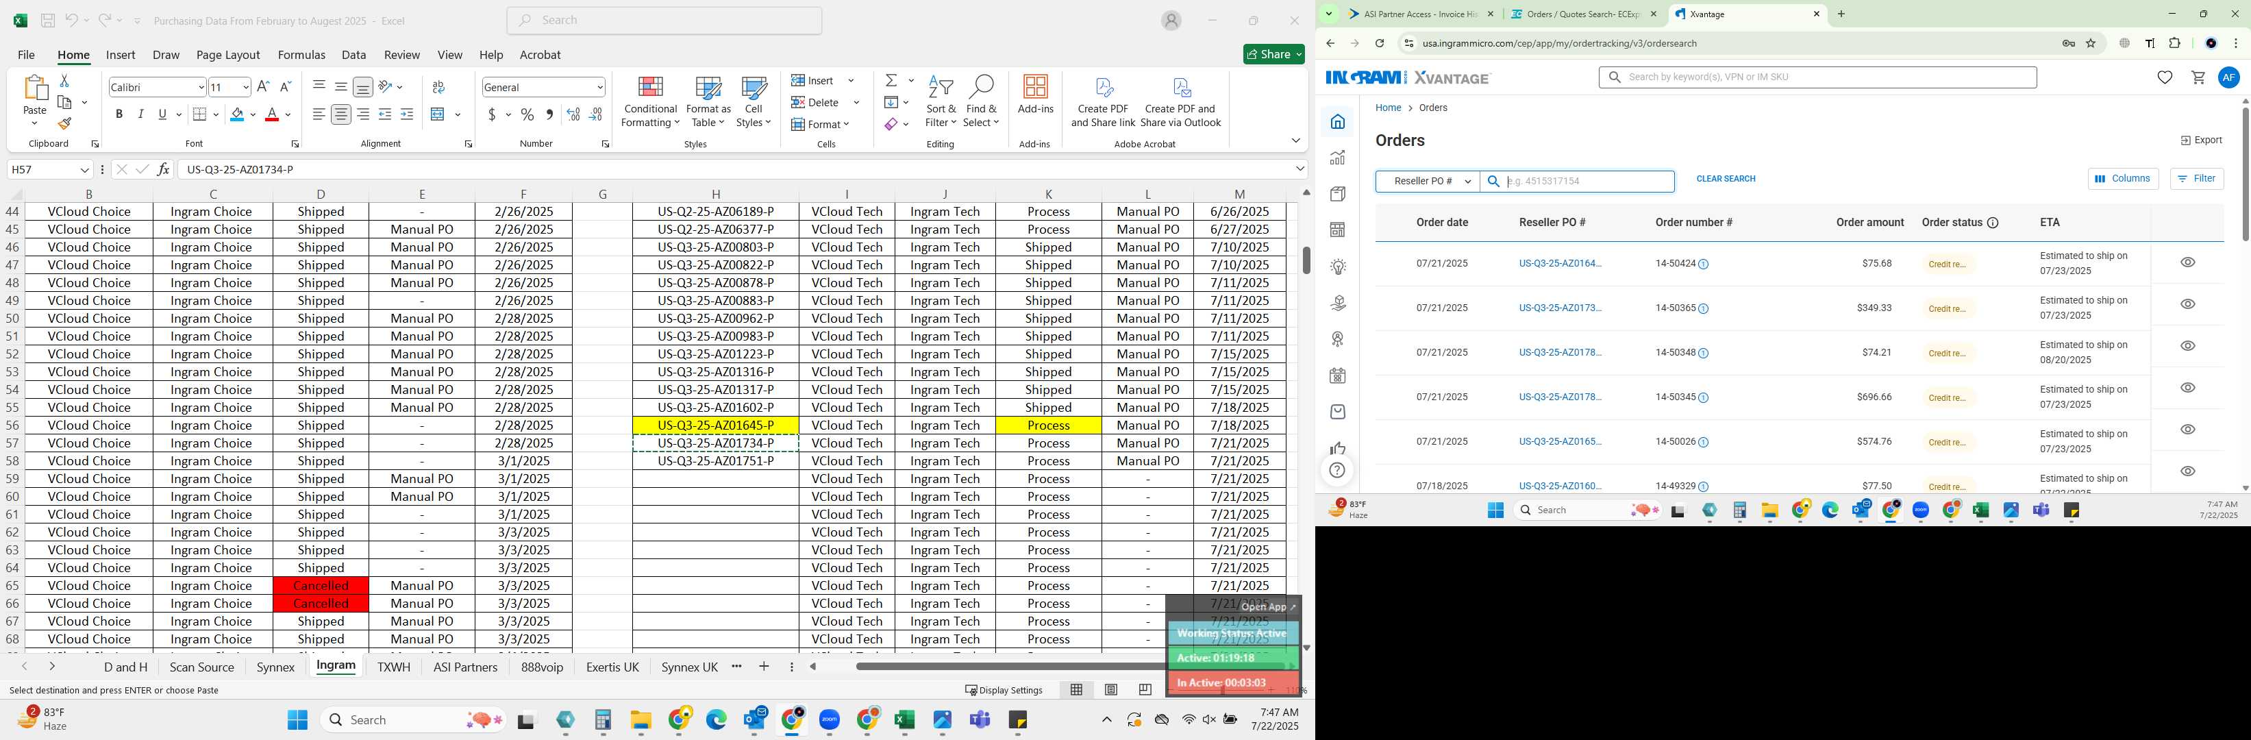Click the red Cancelled cell in row 65
This screenshot has width=2251, height=740.
321,585
